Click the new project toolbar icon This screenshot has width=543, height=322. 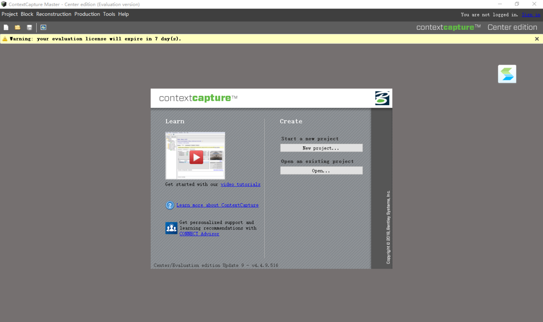(x=6, y=28)
